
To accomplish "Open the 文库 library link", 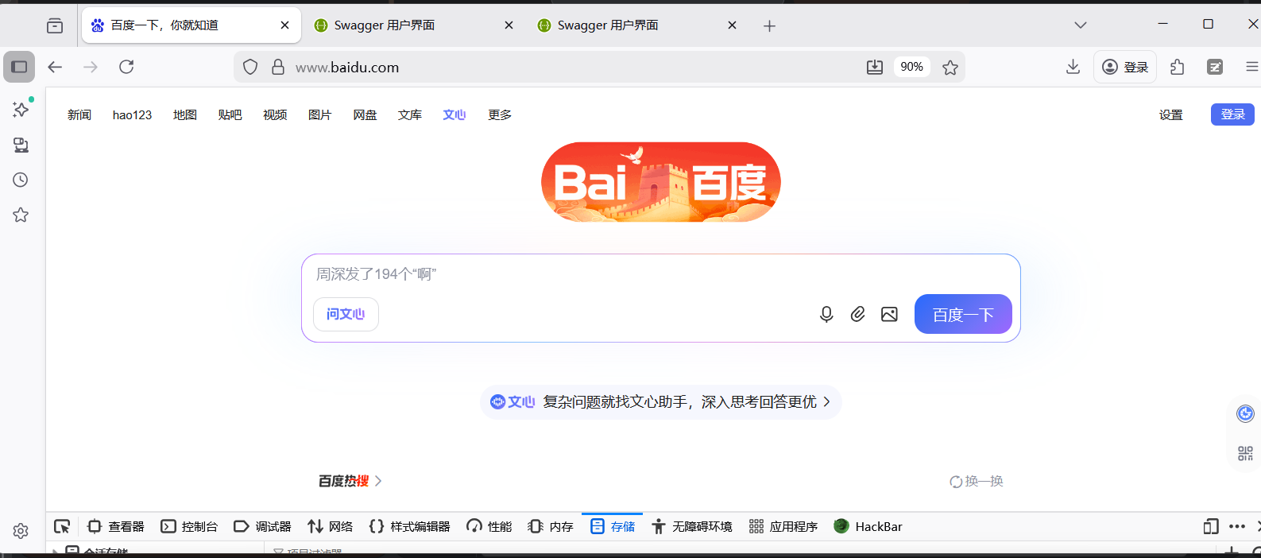I will click(410, 115).
